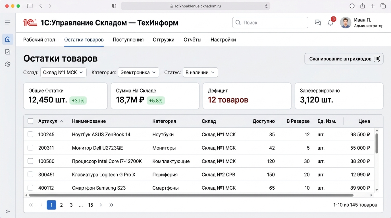Open the Поступления tab
The width and height of the screenshot is (391, 218).
click(128, 40)
